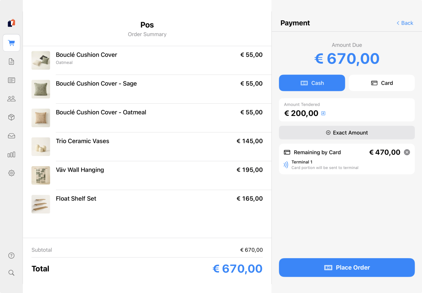The width and height of the screenshot is (422, 293).
Task: Click the Amount Tendered field
Action: [x=347, y=110]
